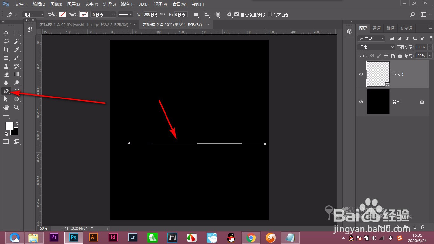Select the Eyedropper tool
Viewport: 434px width, 244px height.
[x=17, y=50]
